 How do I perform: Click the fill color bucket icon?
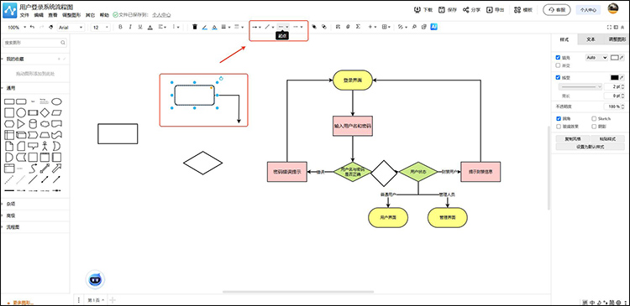coord(214,27)
